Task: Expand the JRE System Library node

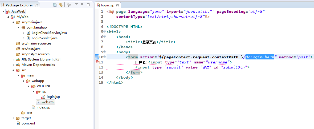Action: point(14,59)
